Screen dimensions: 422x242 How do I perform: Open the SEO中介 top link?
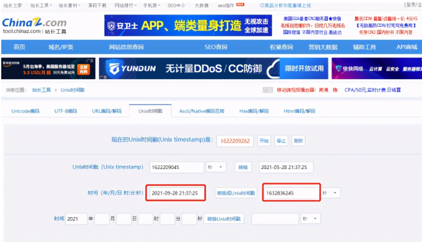pyautogui.click(x=176, y=6)
